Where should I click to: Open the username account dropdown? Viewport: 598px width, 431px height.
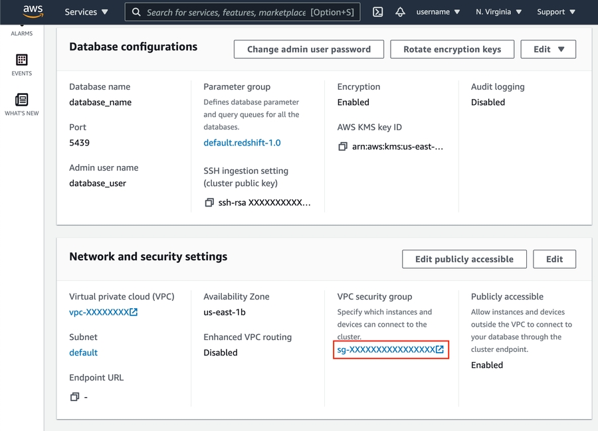pos(438,12)
